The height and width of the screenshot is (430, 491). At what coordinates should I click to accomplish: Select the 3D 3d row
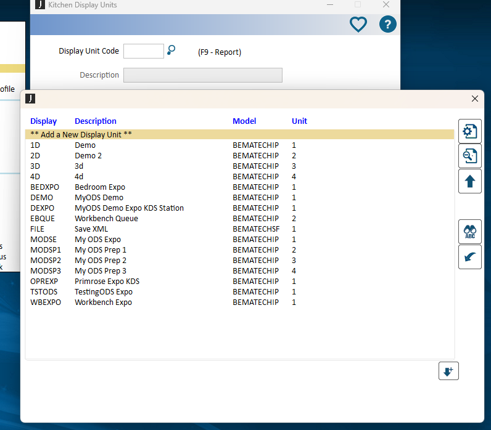pos(239,166)
